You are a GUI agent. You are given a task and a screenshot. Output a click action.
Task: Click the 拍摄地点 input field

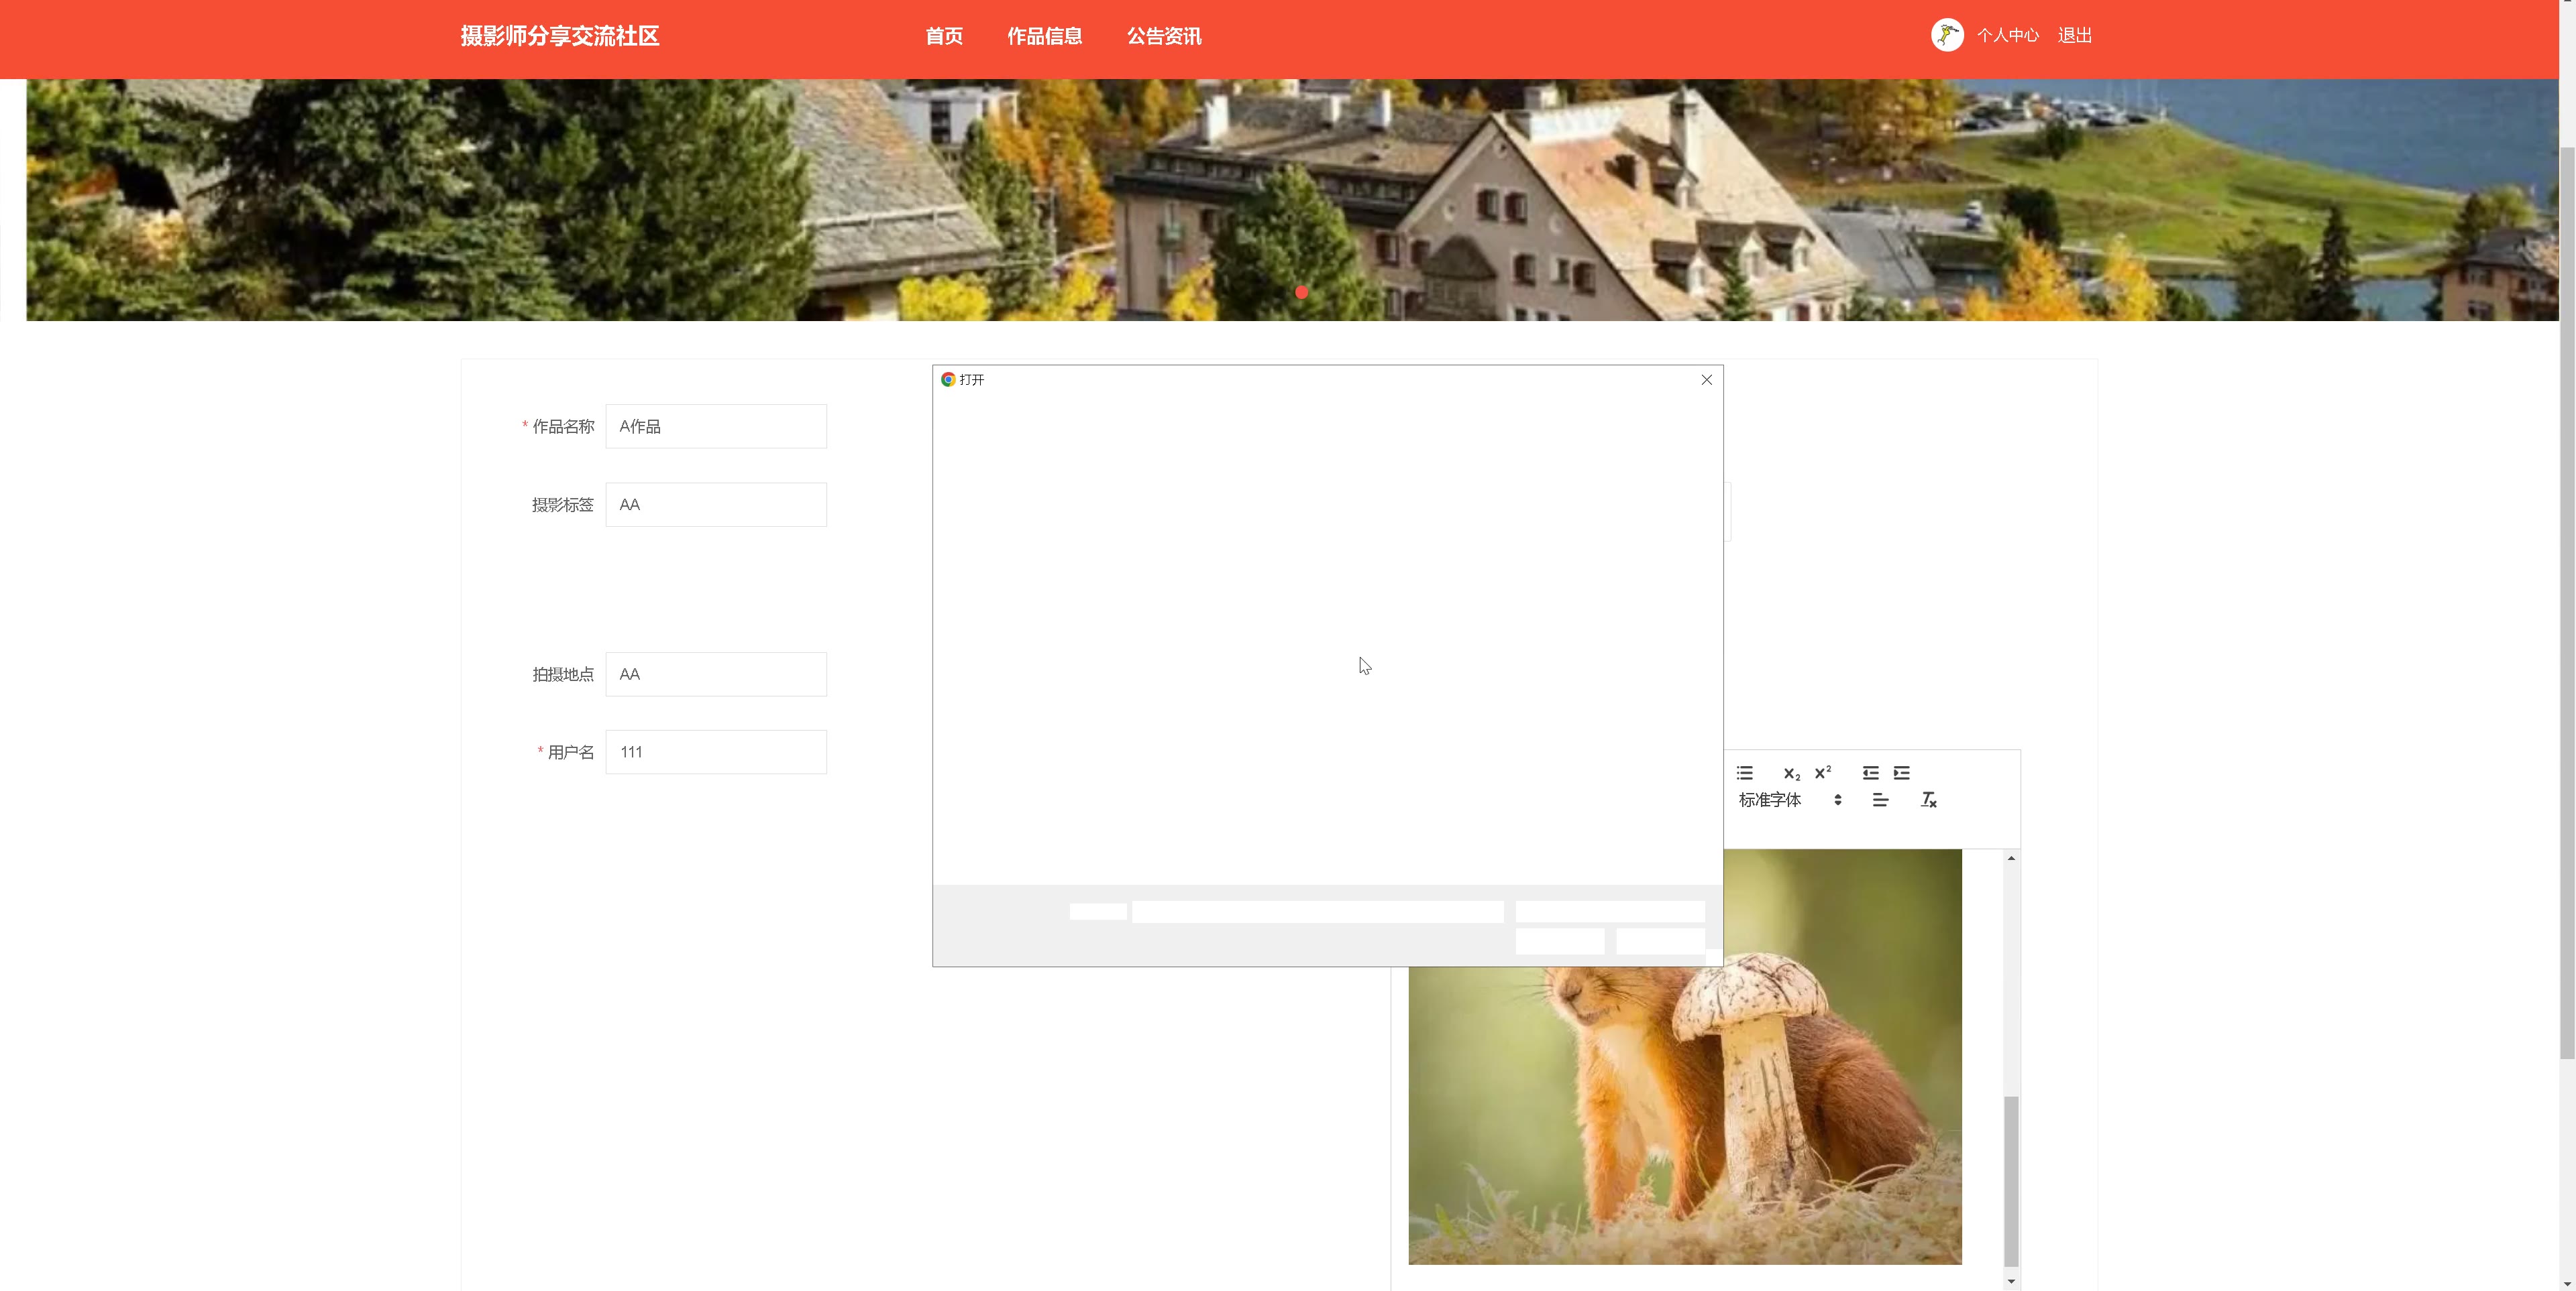(716, 674)
